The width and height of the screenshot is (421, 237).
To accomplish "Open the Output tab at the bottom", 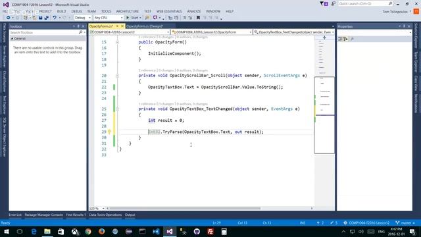I will point(130,215).
